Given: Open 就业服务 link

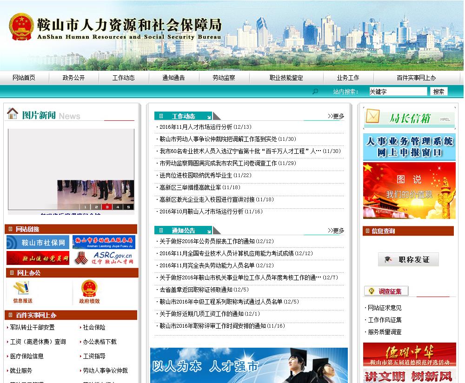Looking at the screenshot, I should click(21, 370).
